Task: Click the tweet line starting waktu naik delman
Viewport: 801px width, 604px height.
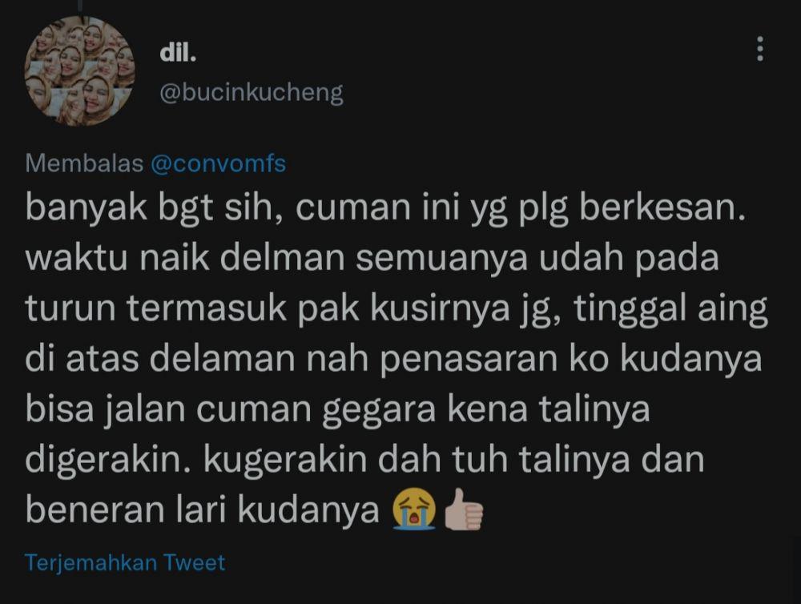Action: (372, 258)
